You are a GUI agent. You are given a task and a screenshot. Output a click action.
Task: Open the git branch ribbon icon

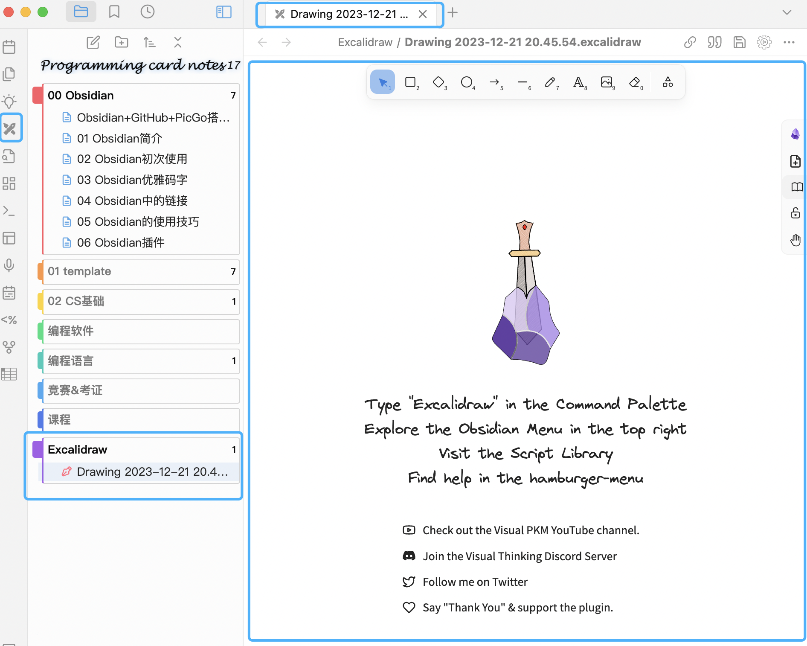[x=9, y=347]
